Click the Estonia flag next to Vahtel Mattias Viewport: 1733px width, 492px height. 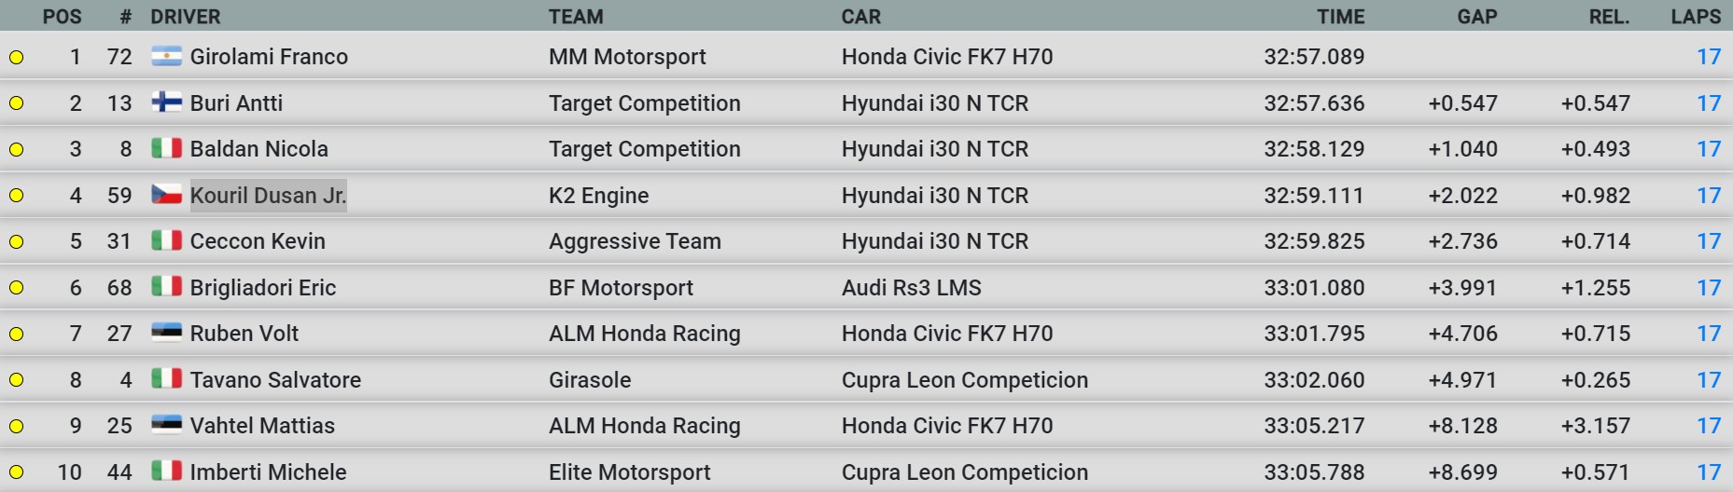click(x=166, y=425)
